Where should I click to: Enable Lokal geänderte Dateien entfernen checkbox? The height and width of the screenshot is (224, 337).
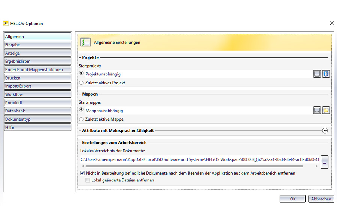pyautogui.click(x=88, y=180)
